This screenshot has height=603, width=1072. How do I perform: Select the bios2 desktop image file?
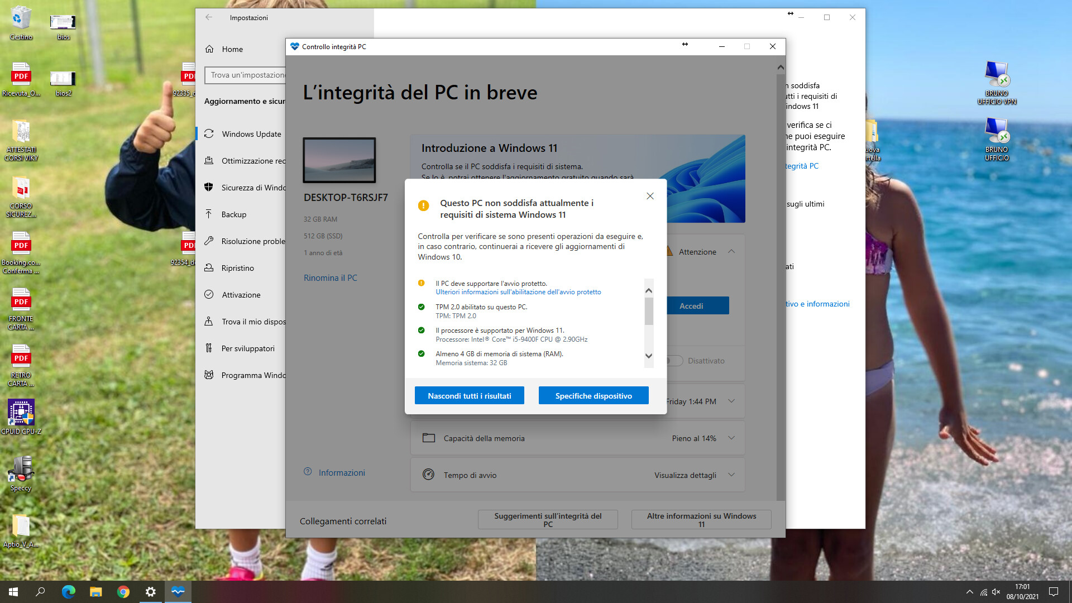[x=63, y=83]
